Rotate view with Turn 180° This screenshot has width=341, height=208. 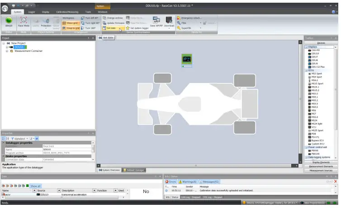[88, 28]
